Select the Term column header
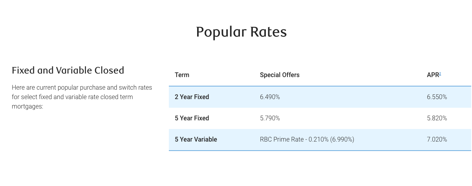Viewport: 472px width, 186px height. tap(182, 75)
